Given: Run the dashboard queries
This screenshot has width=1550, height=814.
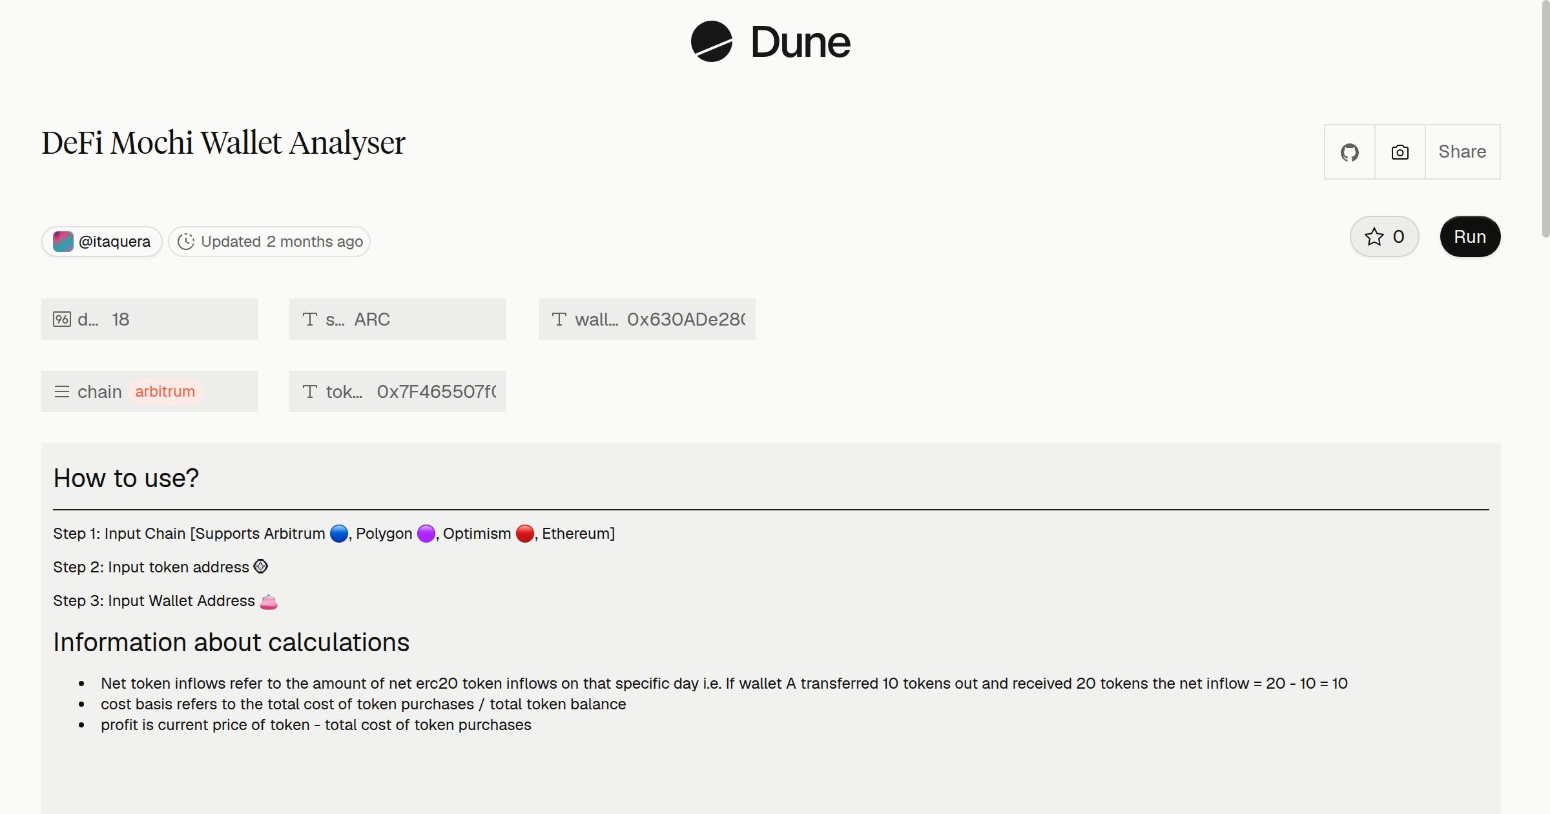Looking at the screenshot, I should coord(1470,236).
